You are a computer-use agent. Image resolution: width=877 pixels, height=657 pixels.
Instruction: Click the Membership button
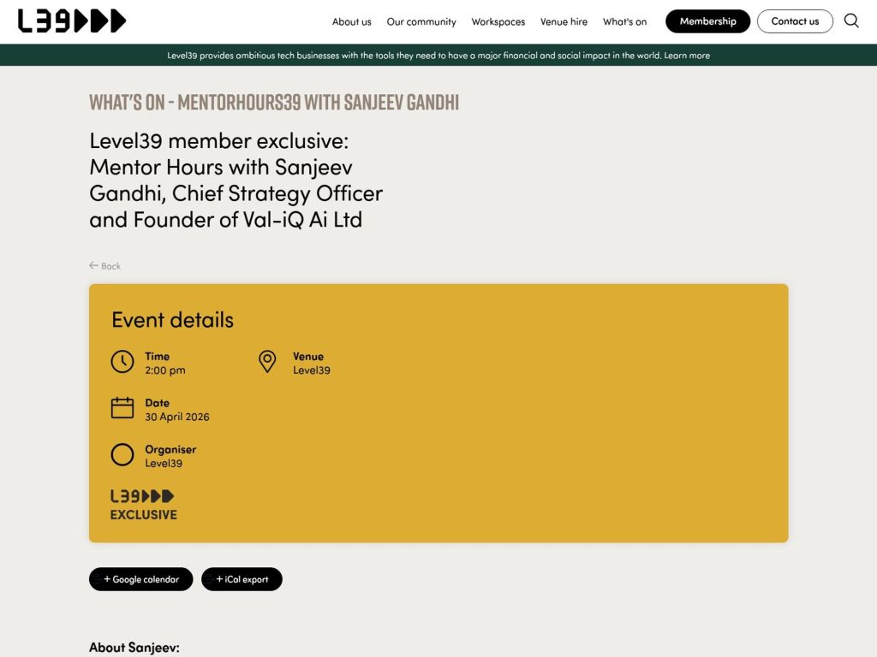pyautogui.click(x=707, y=21)
